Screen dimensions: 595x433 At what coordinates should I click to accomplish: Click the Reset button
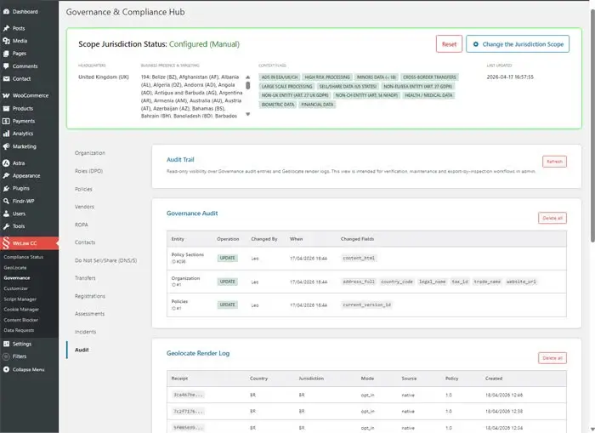(449, 44)
